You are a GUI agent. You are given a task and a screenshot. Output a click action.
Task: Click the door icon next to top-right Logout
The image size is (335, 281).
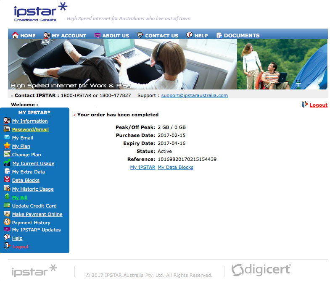point(304,105)
